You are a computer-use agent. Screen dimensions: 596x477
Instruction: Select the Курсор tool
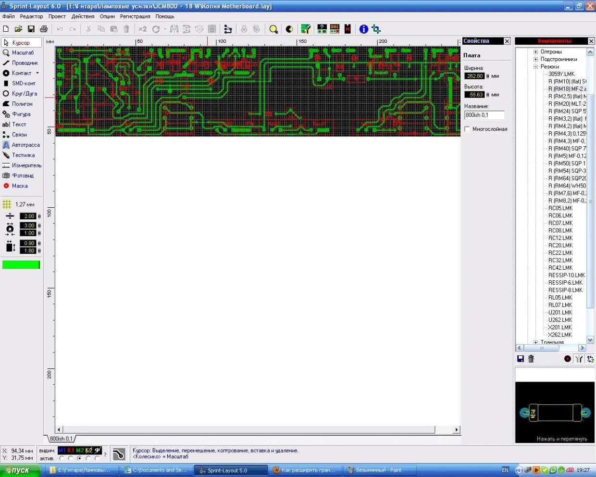21,43
